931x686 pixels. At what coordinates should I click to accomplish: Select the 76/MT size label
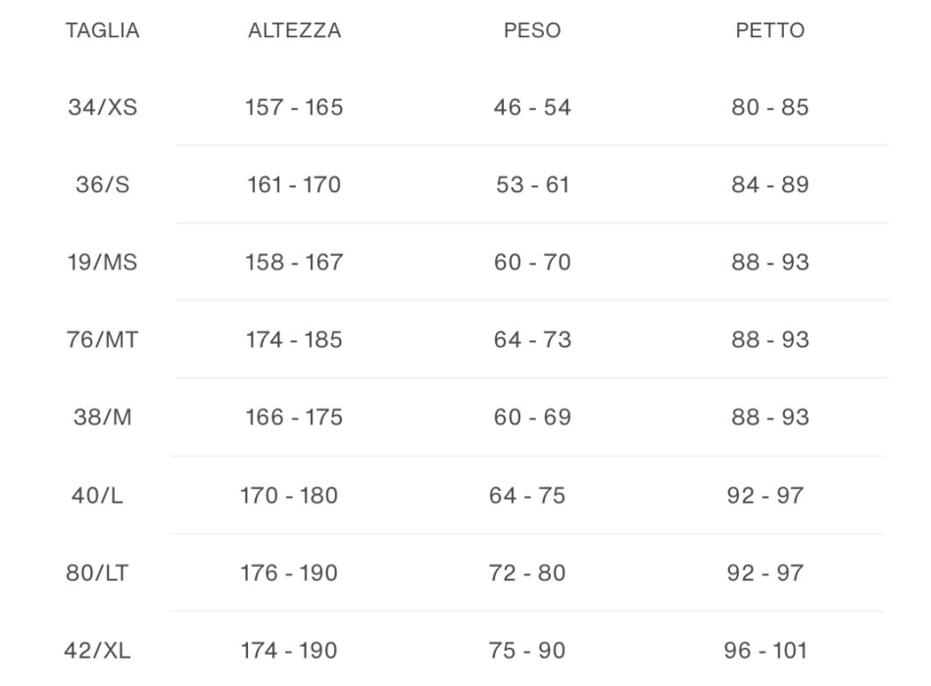pos(102,340)
